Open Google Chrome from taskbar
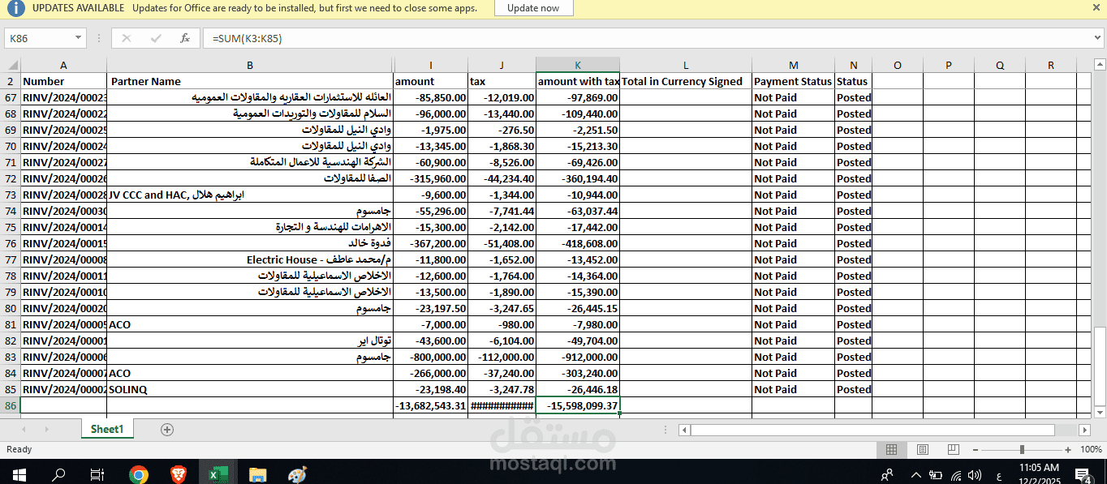Viewport: 1107px width, 484px height. pos(139,474)
